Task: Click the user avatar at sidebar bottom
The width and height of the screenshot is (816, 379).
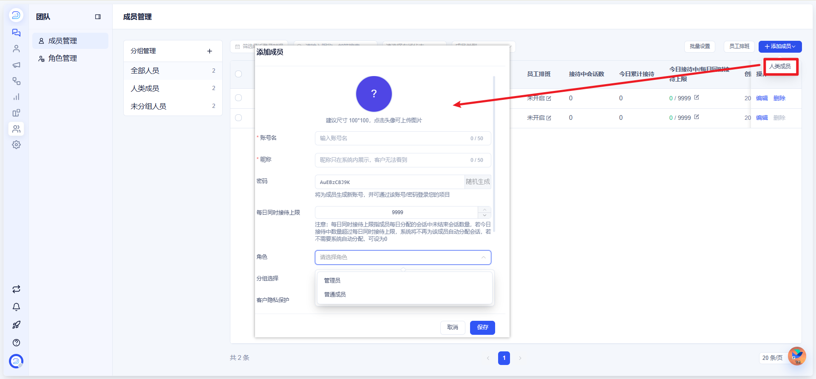Action: pos(16,361)
